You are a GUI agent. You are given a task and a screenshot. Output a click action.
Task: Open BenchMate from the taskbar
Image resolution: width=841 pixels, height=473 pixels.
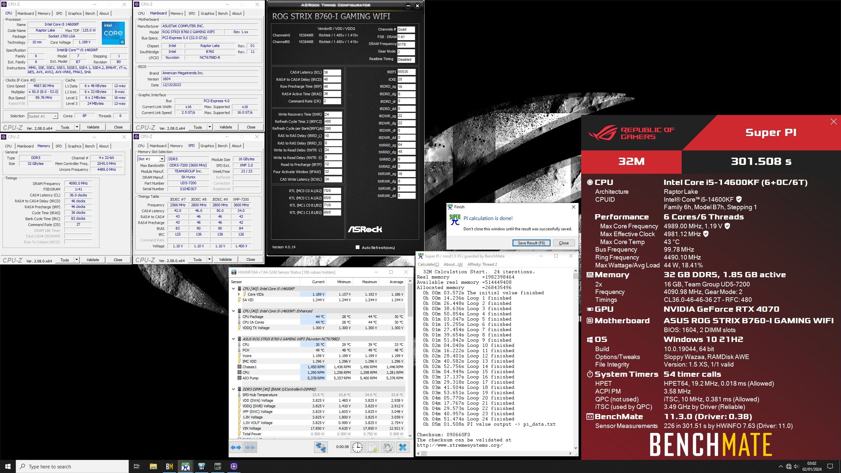(169, 466)
